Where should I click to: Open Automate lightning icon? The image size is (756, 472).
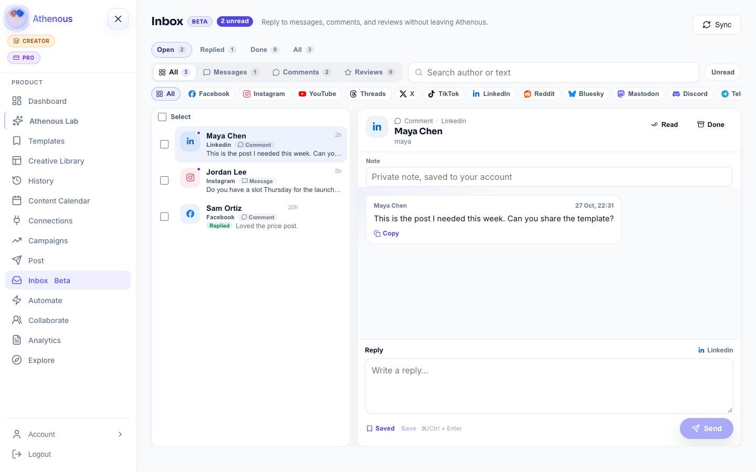click(x=17, y=301)
